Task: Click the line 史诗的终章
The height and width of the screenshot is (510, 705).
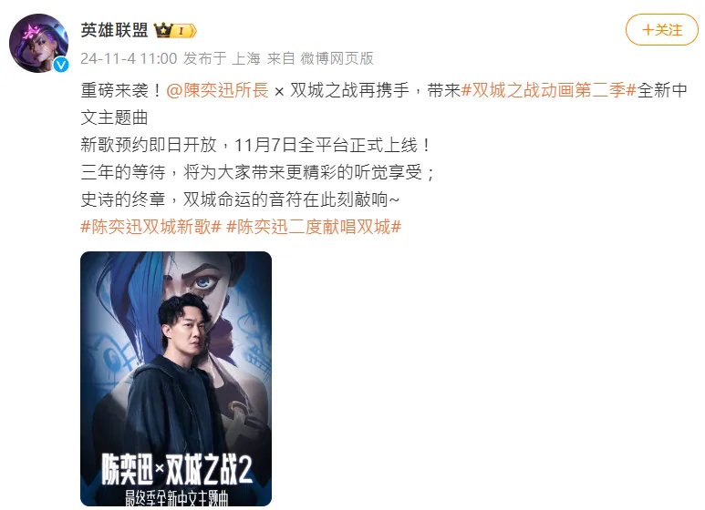Action: point(240,199)
